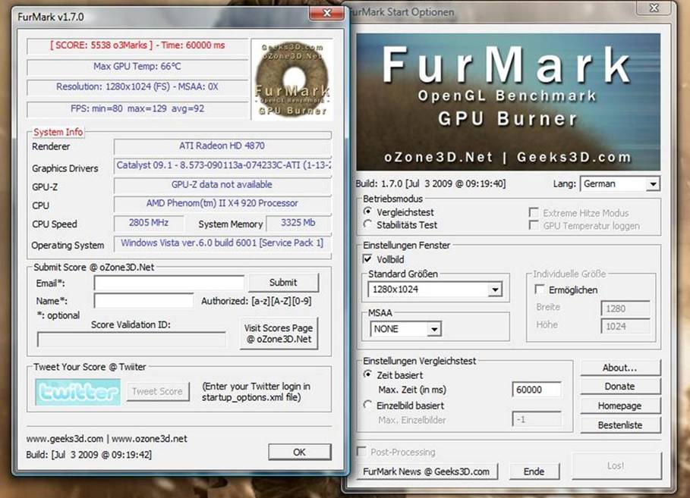
Task: Select the Vergleichstest radio button
Action: (x=368, y=212)
